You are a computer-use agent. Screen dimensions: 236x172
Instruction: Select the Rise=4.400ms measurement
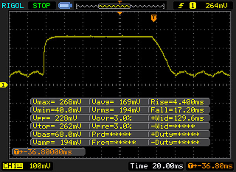point(178,101)
